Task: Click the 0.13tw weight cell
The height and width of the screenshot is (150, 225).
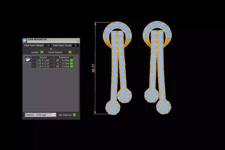Action: pyautogui.click(x=66, y=64)
